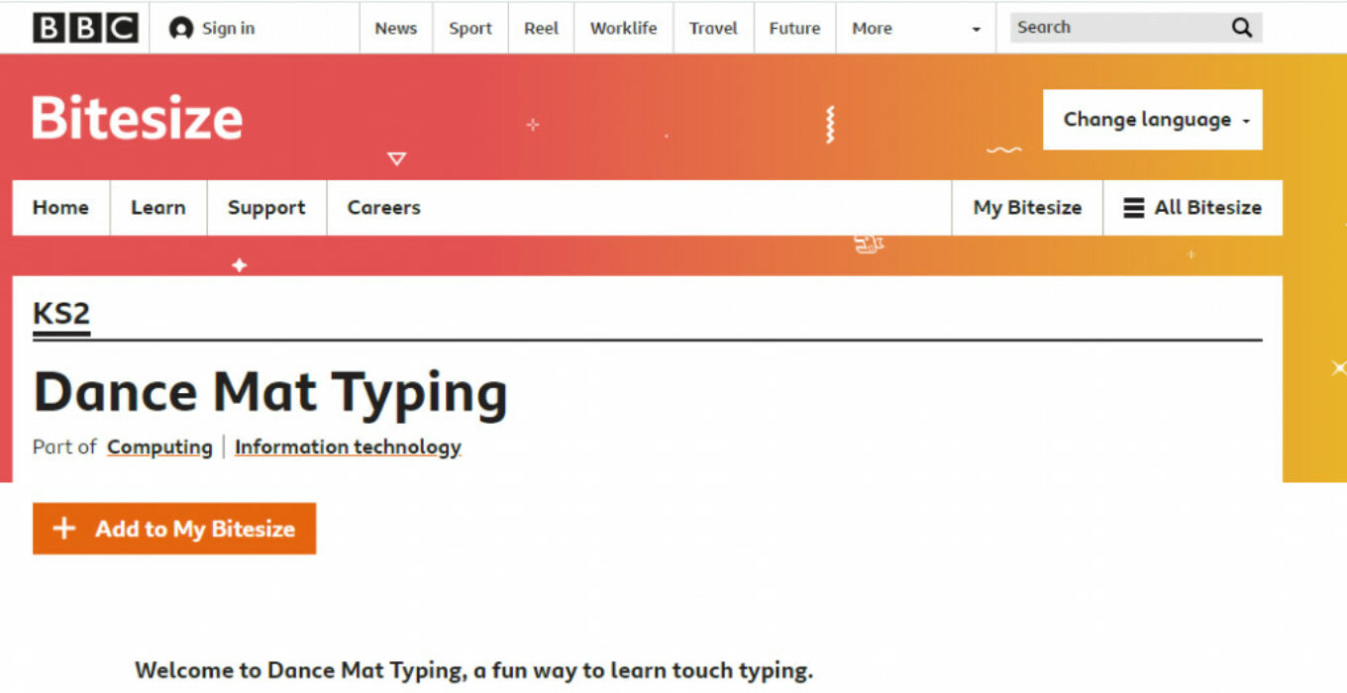Click the search magnifying glass icon
Screen dimensions: 1347x693
(x=1242, y=28)
